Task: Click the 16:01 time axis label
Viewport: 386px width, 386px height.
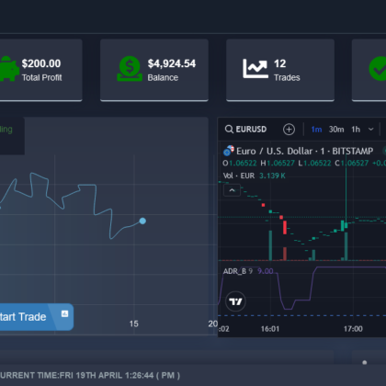Action: click(x=270, y=329)
